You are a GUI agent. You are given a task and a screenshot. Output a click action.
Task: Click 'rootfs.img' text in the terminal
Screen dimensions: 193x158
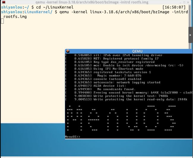coord(15,17)
